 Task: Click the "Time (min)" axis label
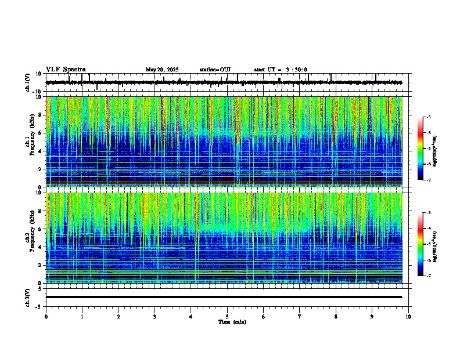click(232, 322)
